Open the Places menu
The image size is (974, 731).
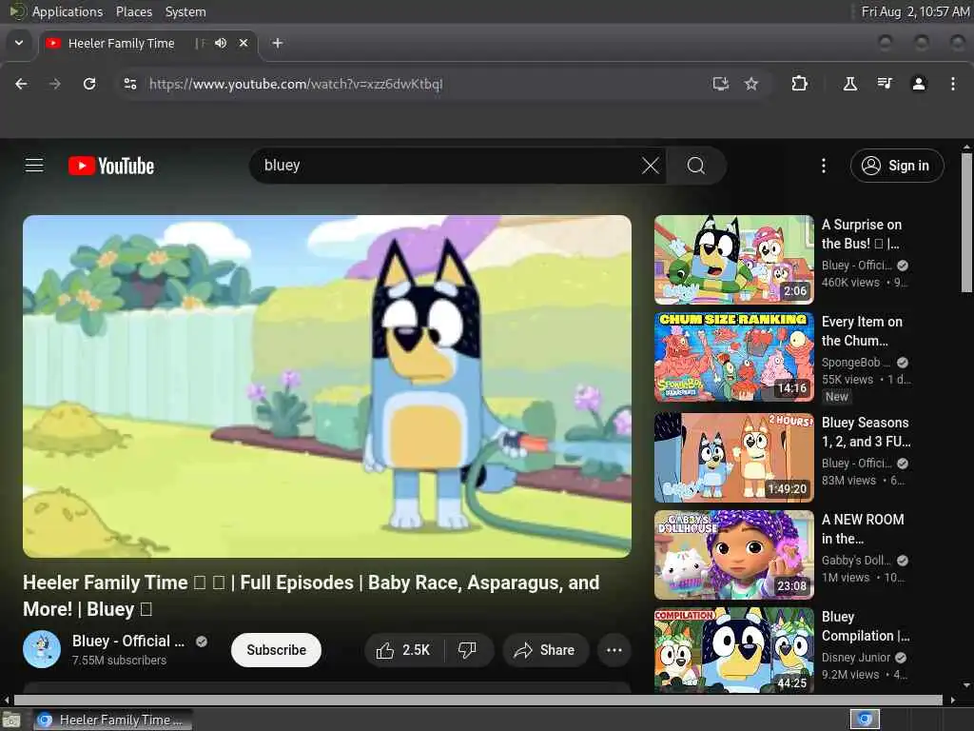[x=134, y=11]
